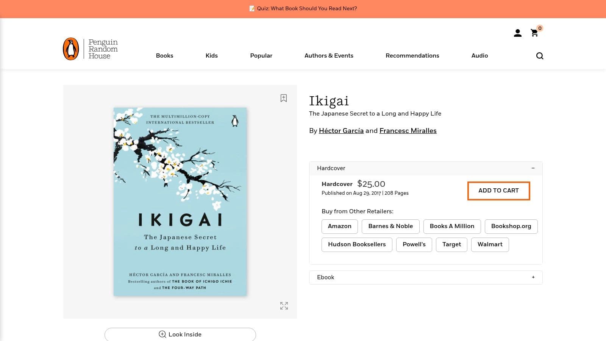Open Héctor García author page
Viewport: 606px width, 341px height.
[x=341, y=131]
